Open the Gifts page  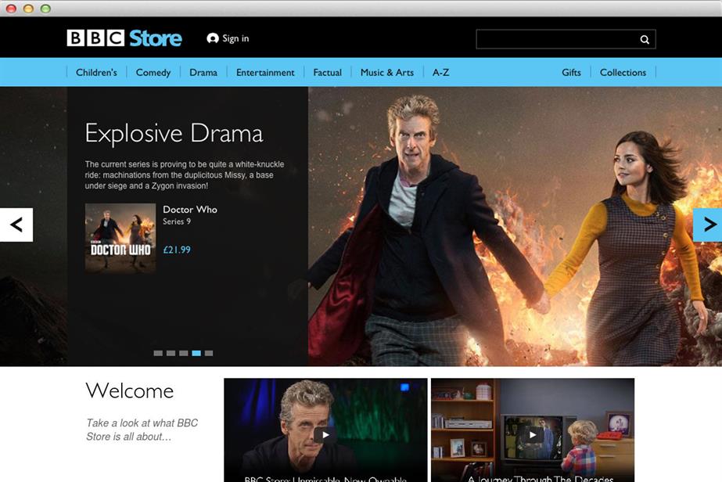[x=571, y=72]
